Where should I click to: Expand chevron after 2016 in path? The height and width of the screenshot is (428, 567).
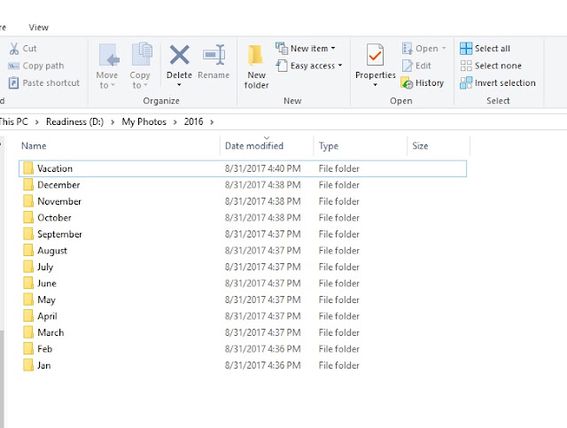[x=212, y=122]
